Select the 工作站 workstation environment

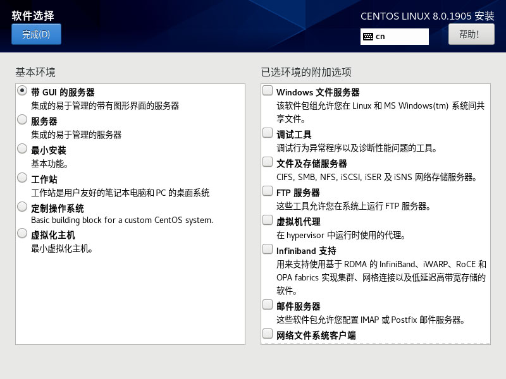22,177
